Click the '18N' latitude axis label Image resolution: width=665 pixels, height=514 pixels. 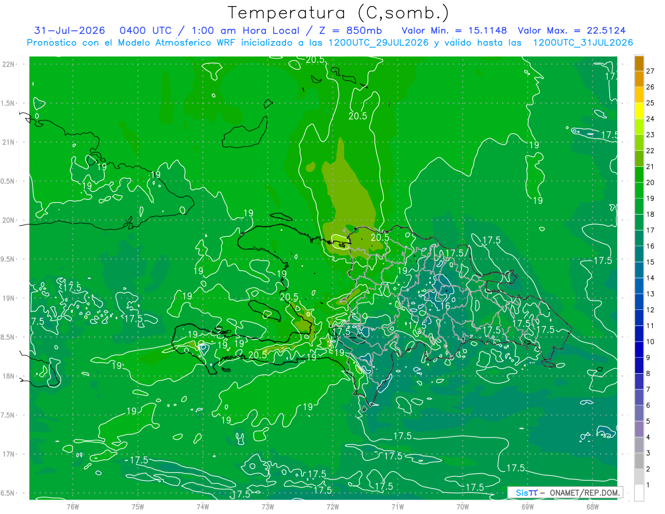pyautogui.click(x=9, y=376)
